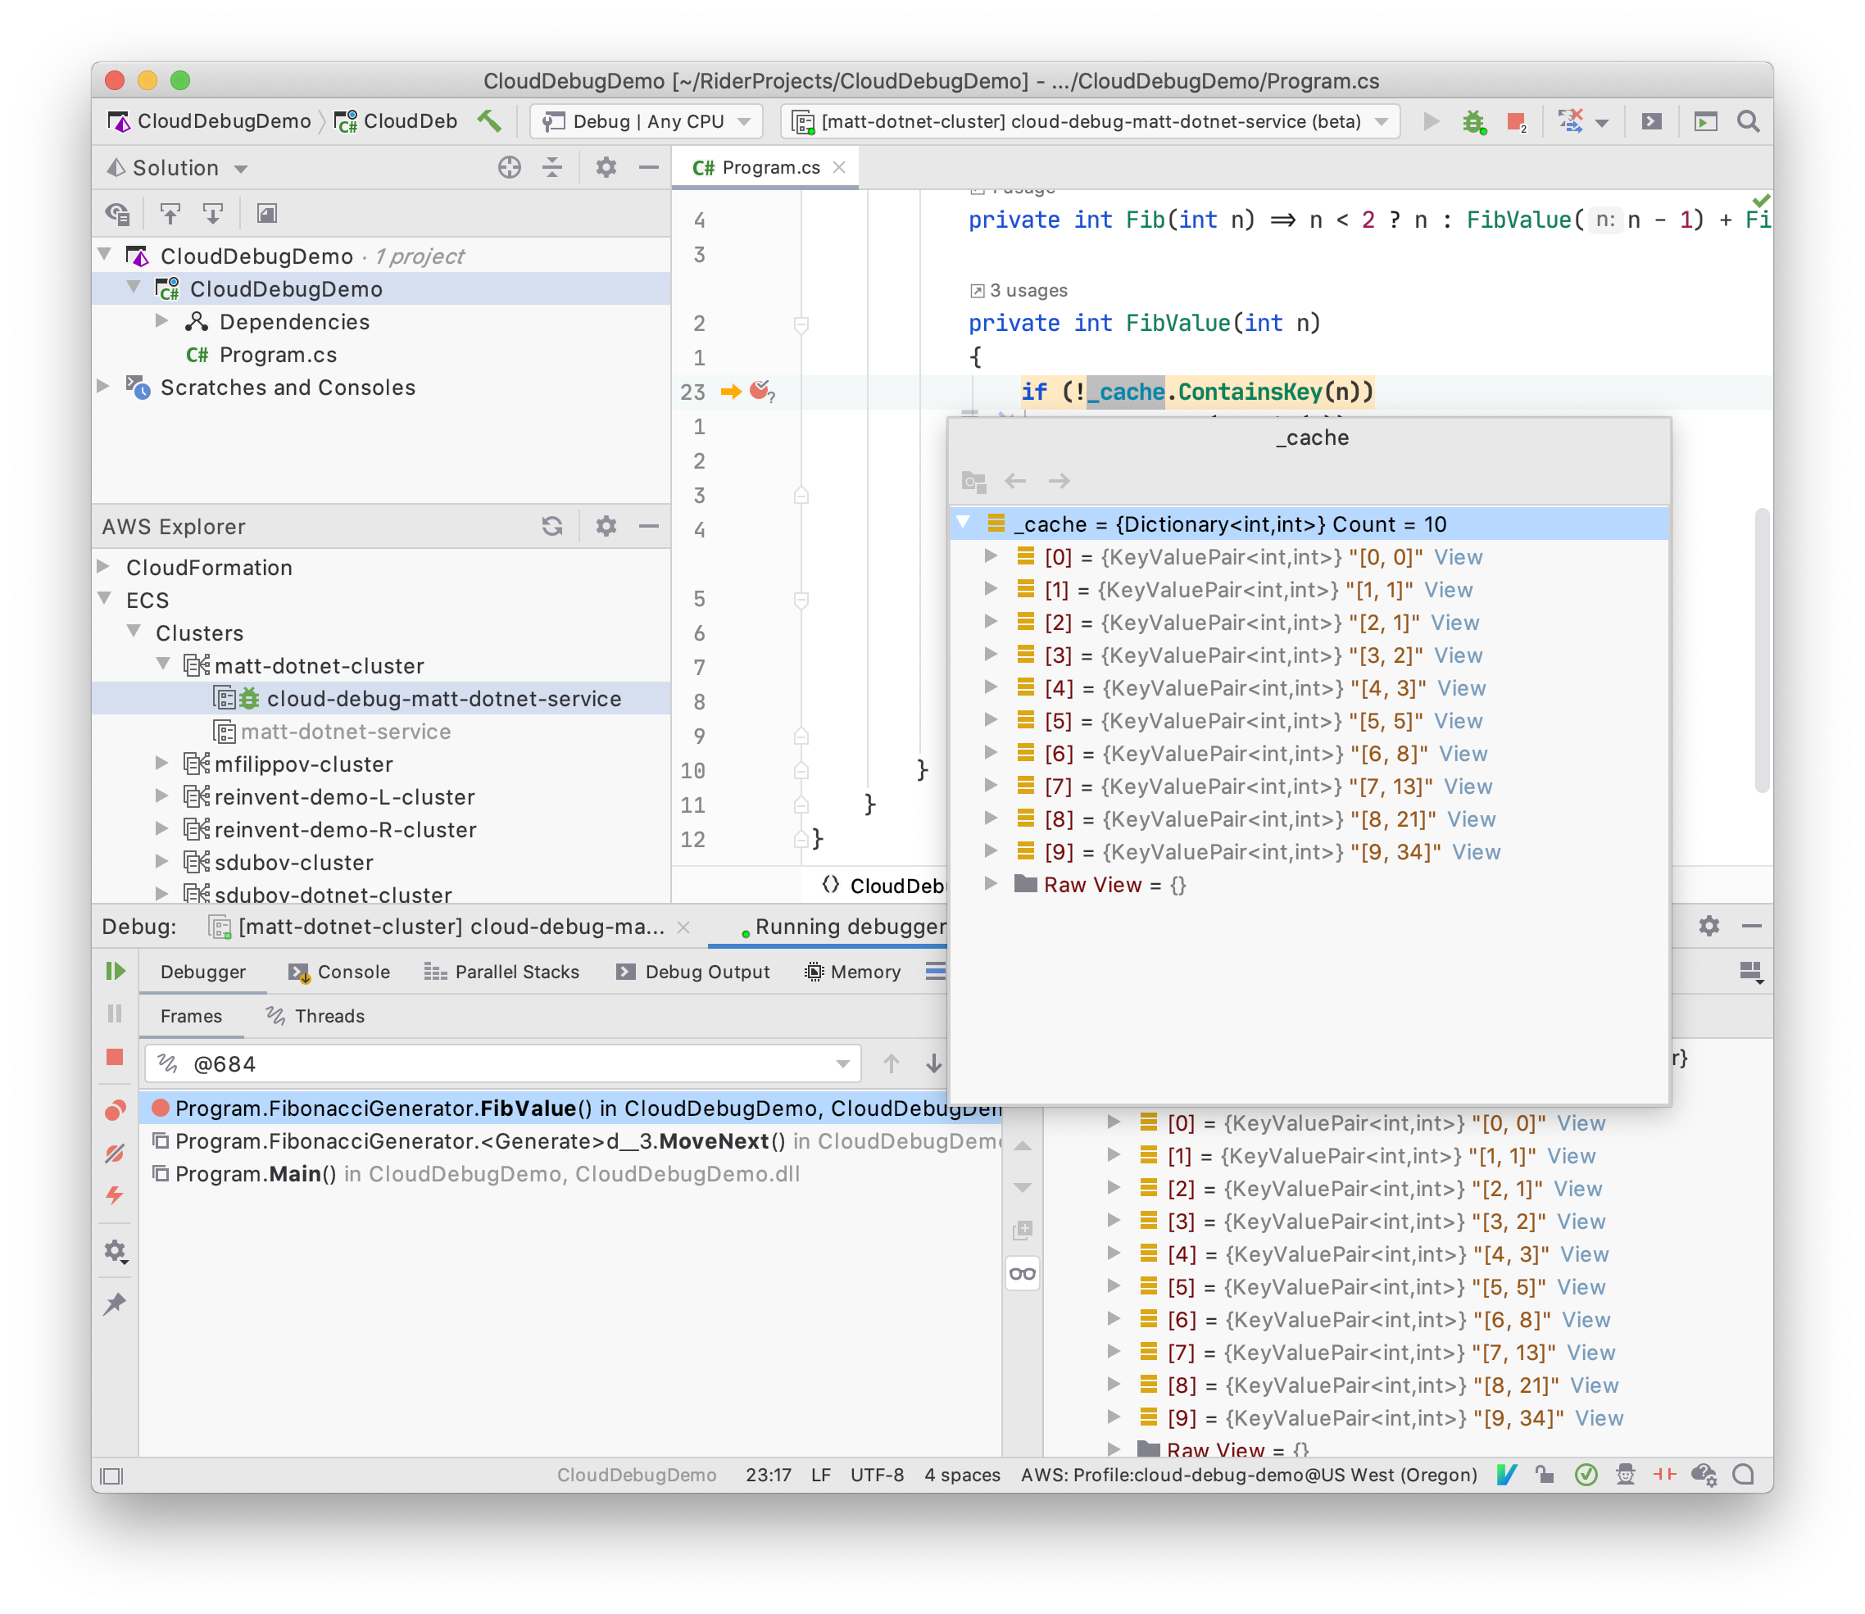Click the lock icon in status bar
Viewport: 1865px width, 1614px height.
pyautogui.click(x=1545, y=1475)
